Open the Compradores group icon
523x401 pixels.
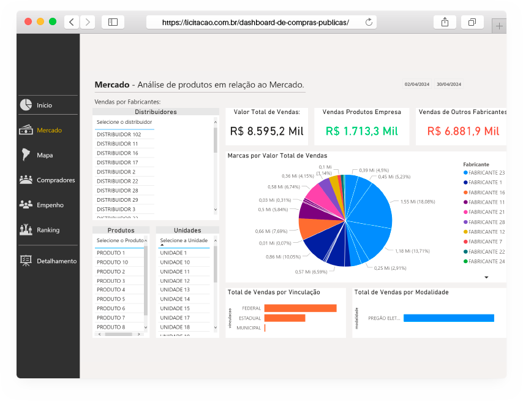click(x=26, y=180)
